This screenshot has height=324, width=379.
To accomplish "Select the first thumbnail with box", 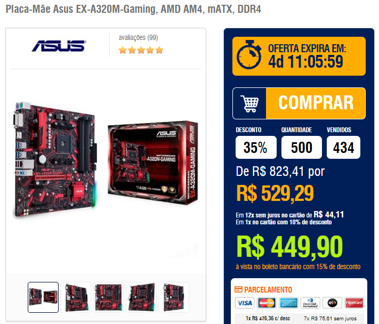I will click(43, 297).
